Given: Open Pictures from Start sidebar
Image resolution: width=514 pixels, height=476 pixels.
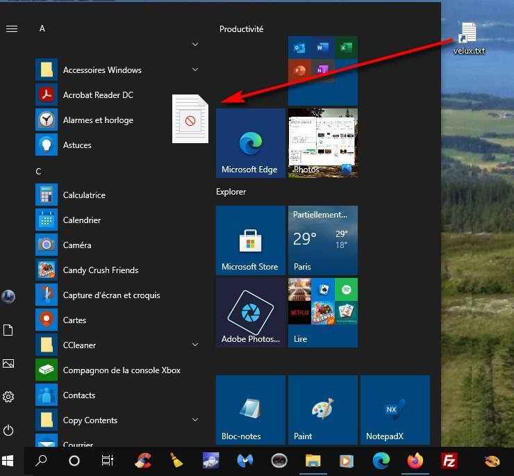Looking at the screenshot, I should pyautogui.click(x=8, y=363).
